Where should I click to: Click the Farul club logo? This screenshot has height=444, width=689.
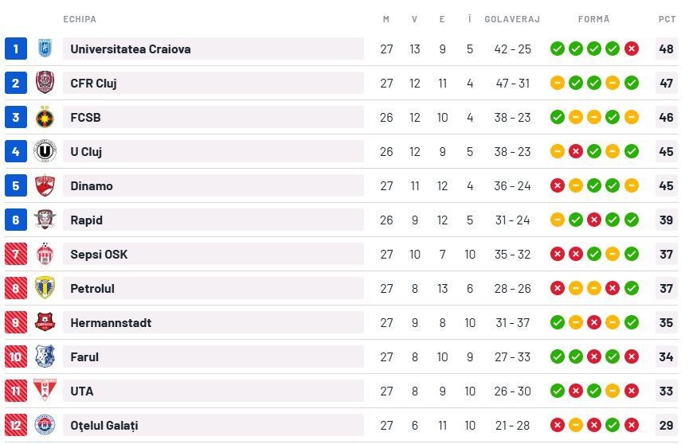(x=45, y=356)
